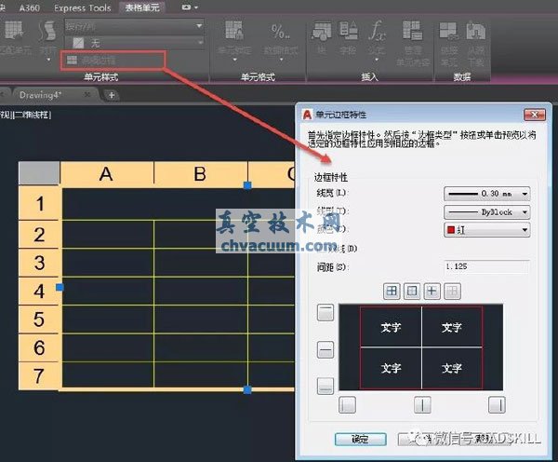
Task: Toggle the inside vertical border button
Action: (x=422, y=405)
